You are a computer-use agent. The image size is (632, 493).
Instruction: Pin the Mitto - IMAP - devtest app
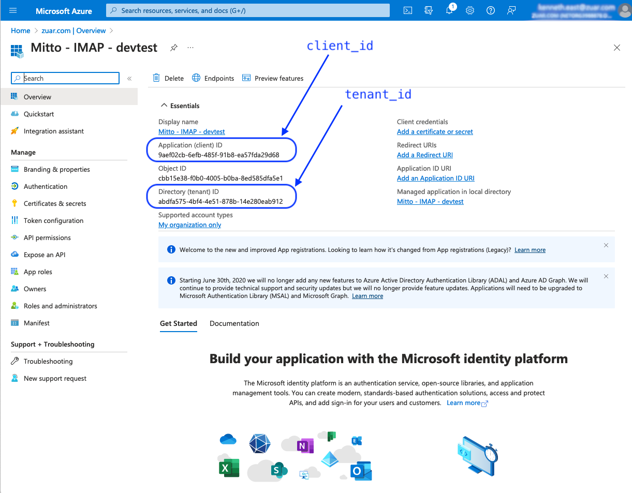tap(174, 48)
